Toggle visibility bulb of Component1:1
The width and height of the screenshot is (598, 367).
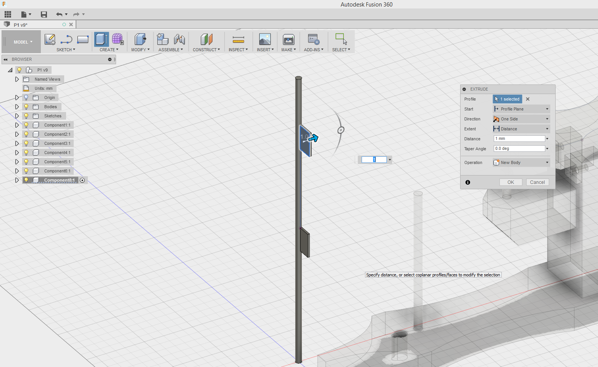[x=26, y=125]
